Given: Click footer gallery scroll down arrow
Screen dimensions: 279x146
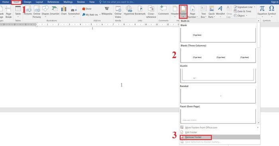Looking at the screenshot, I should (259, 123).
